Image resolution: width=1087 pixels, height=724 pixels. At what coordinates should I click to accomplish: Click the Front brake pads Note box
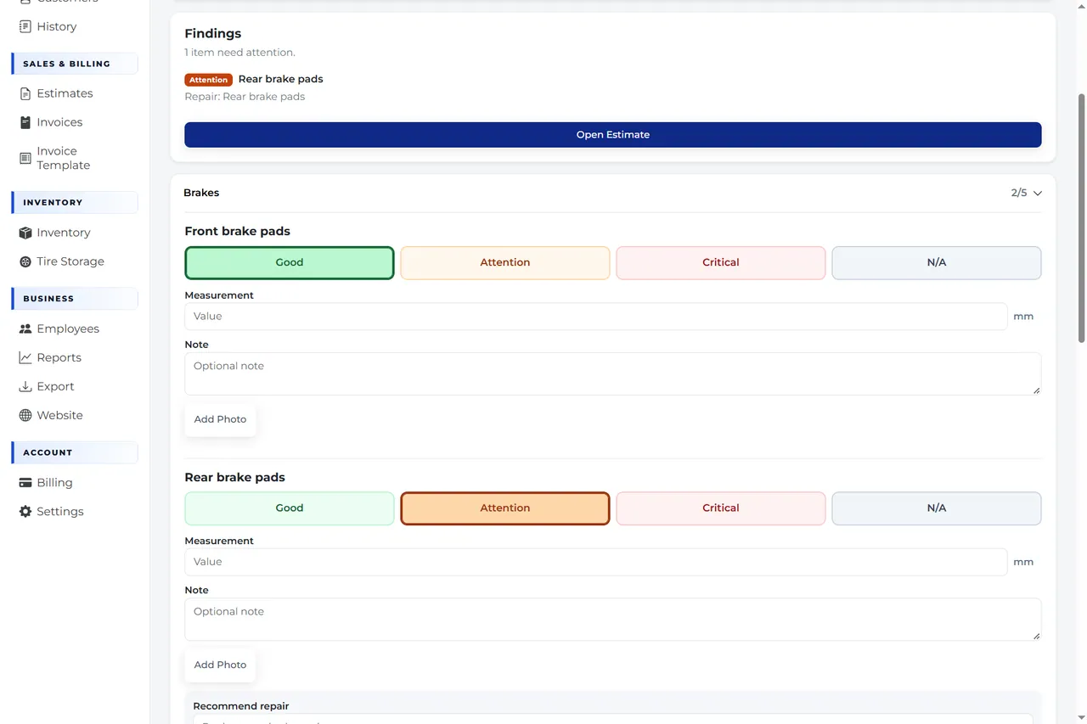[x=613, y=373]
